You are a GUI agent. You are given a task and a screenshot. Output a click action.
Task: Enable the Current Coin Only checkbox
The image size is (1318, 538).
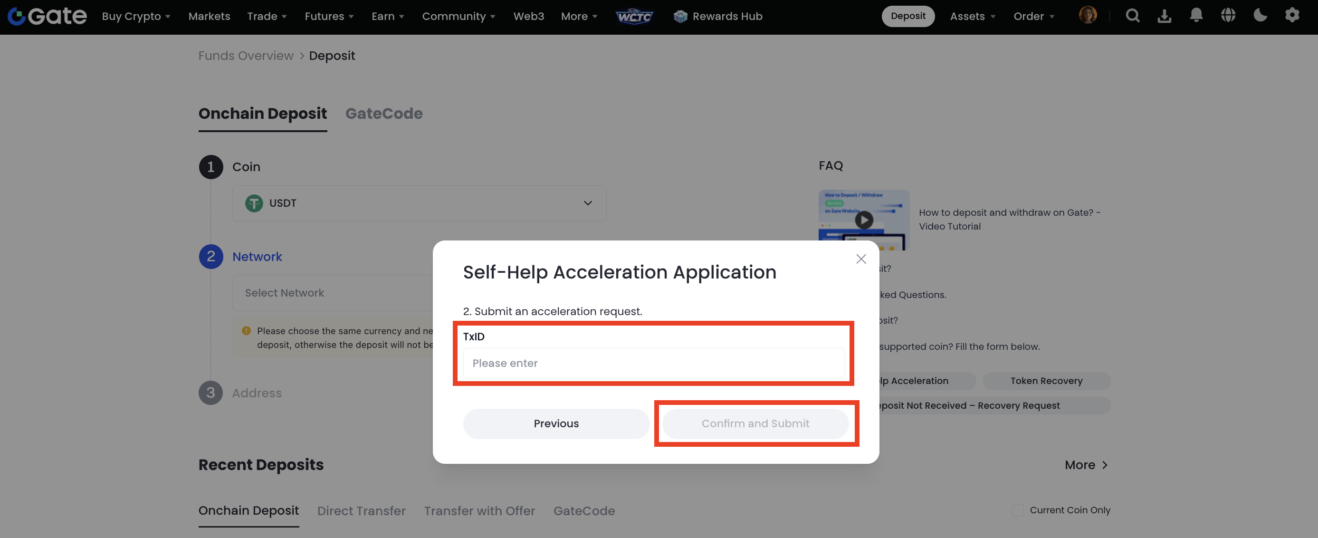[x=1018, y=510]
